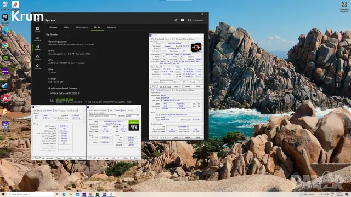
Task: Click the Operating system heading in Rig Details
Action: click(58, 42)
